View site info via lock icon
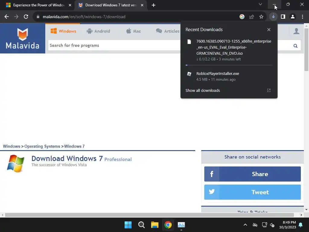Screen dimensions: 309x232 pos(38,17)
